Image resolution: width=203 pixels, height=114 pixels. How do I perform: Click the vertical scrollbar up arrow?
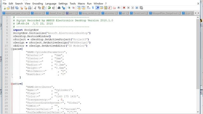[198, 17]
